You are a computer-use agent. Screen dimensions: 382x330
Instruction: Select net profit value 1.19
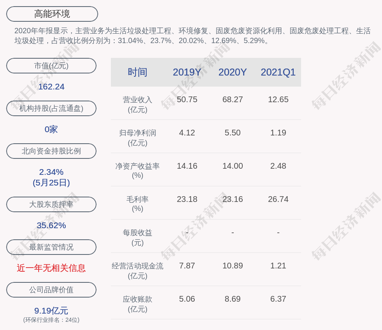click(x=278, y=133)
